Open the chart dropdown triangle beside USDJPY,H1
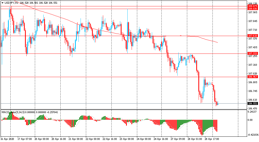Screen dimensions: 259x142 pos(2,3)
